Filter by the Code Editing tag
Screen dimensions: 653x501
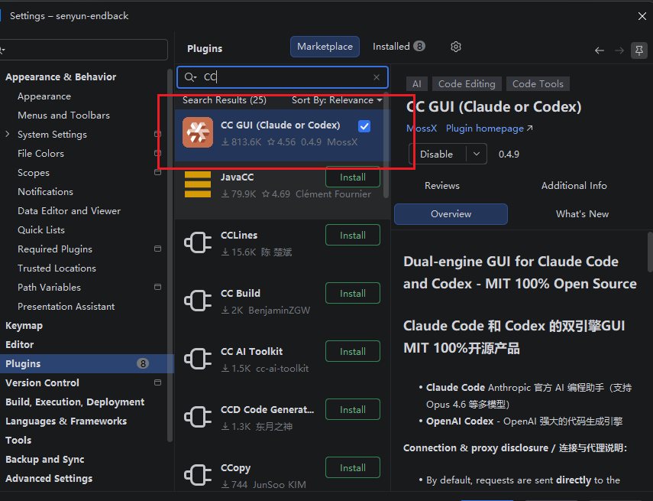click(467, 84)
